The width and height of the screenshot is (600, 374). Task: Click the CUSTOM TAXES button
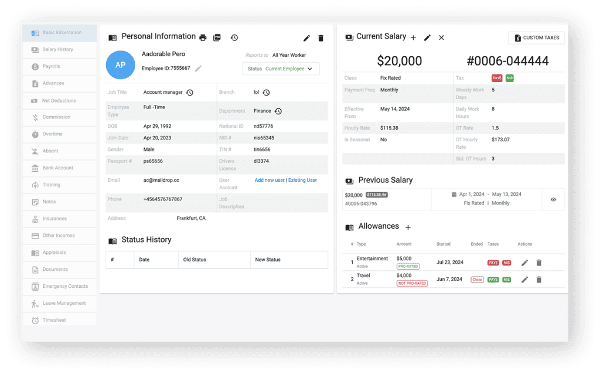[x=537, y=38]
